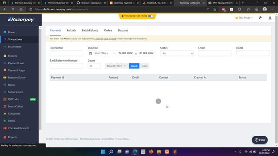Open Offers section

[12, 121]
